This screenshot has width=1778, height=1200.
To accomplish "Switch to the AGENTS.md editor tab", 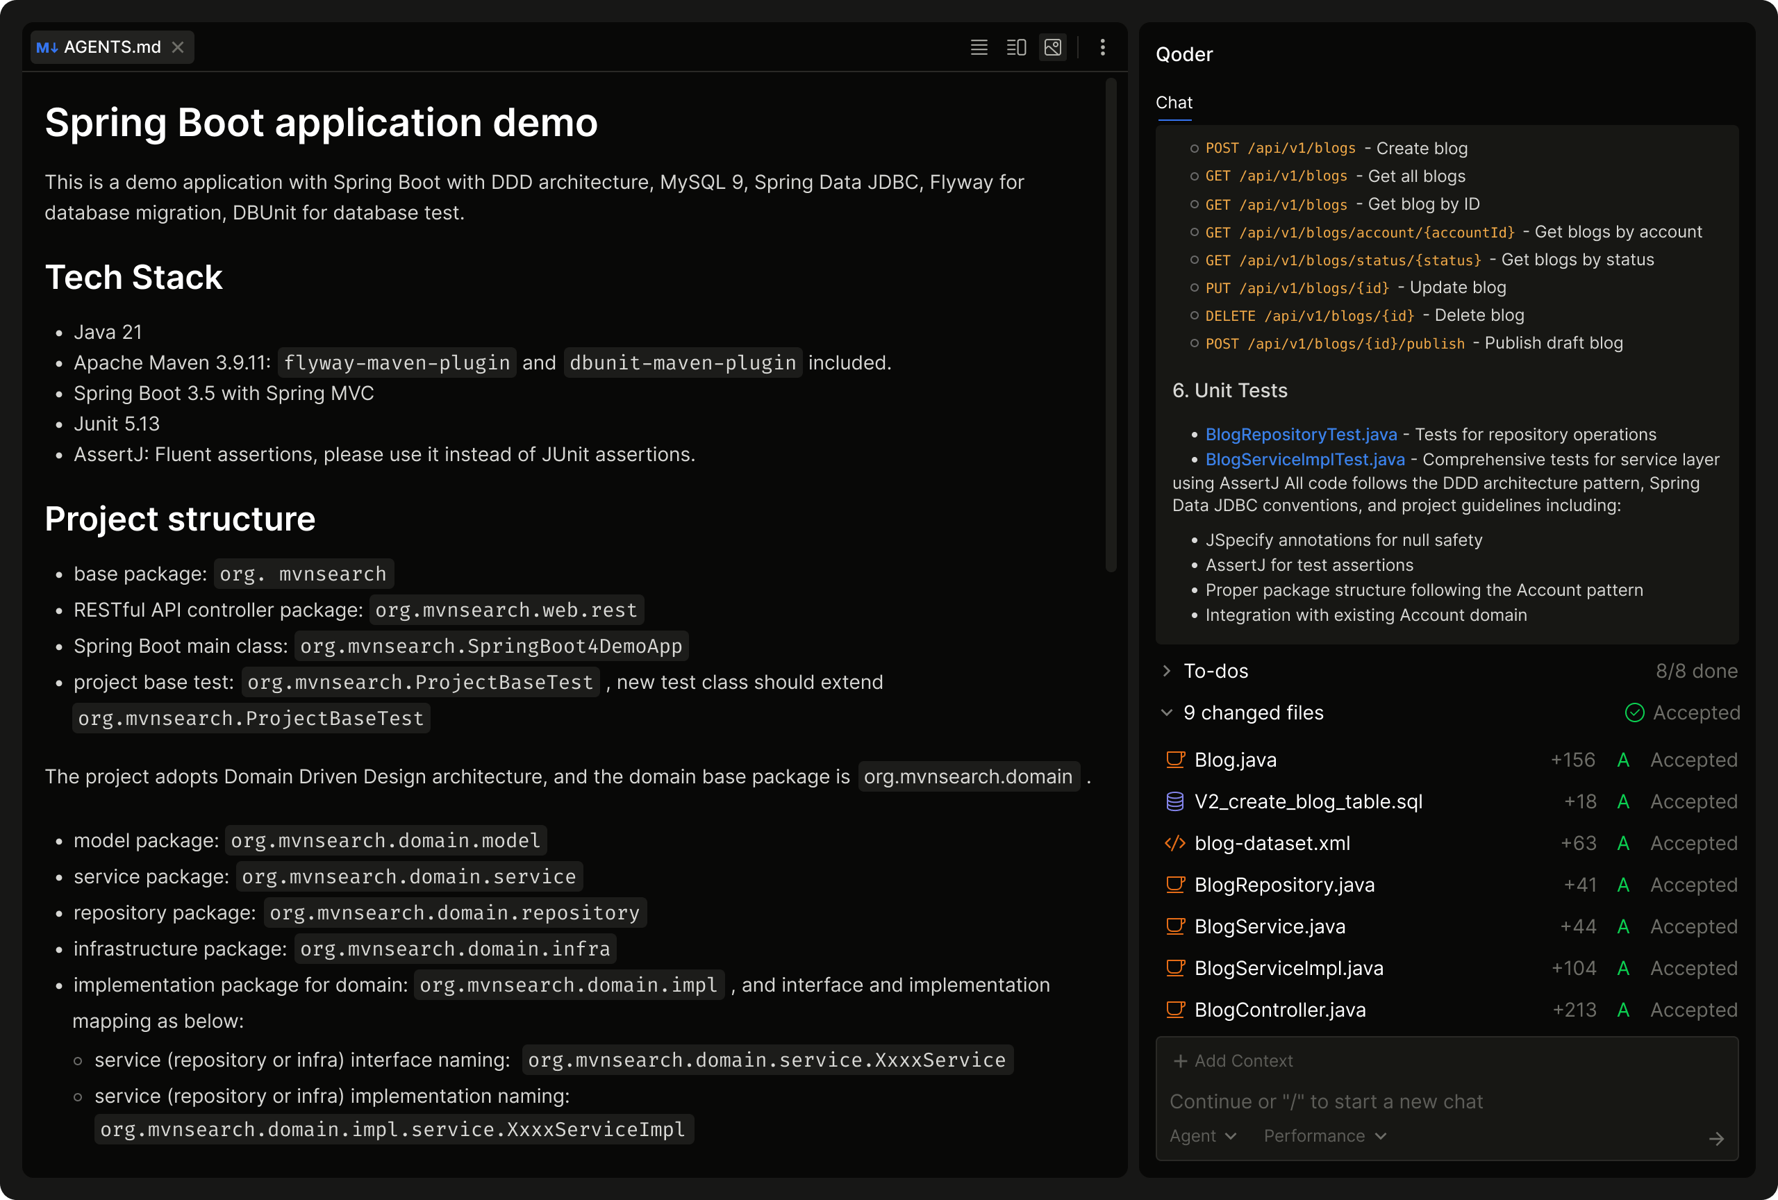I will pyautogui.click(x=112, y=47).
